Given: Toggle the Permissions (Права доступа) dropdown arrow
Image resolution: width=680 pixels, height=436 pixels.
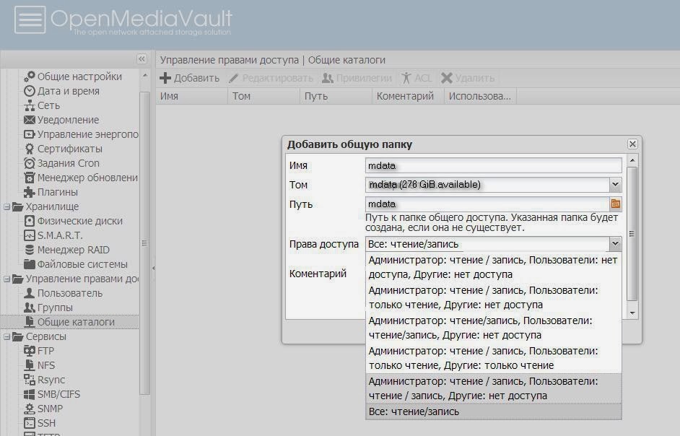Looking at the screenshot, I should click(615, 244).
